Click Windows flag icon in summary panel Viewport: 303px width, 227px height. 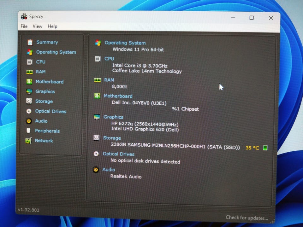[98, 43]
